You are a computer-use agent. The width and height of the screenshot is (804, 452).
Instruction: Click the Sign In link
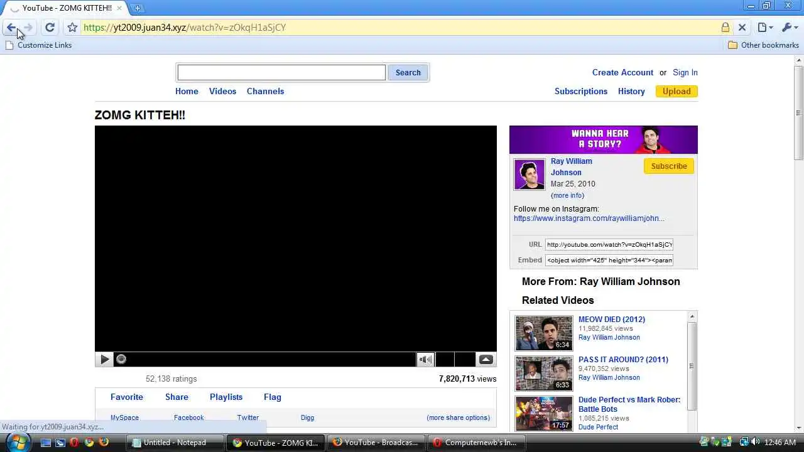685,73
